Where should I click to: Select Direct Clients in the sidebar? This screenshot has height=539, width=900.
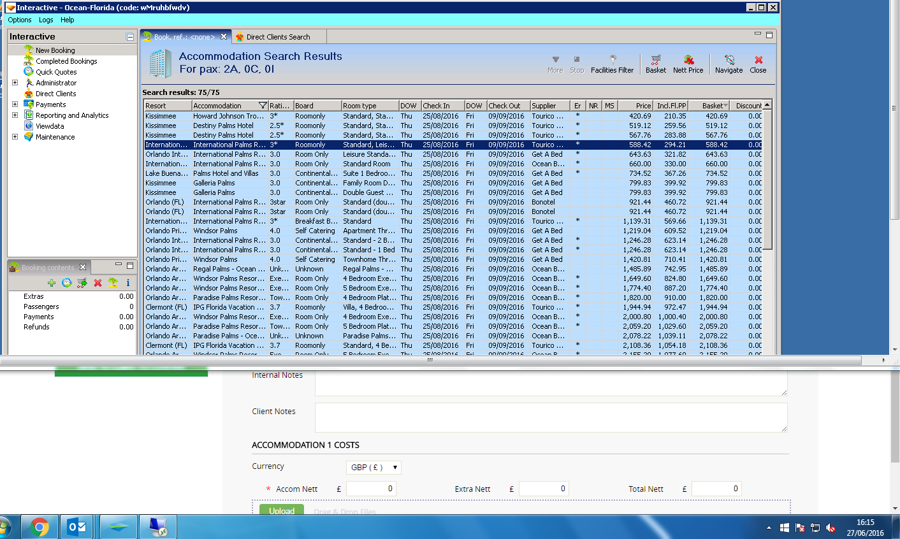55,94
